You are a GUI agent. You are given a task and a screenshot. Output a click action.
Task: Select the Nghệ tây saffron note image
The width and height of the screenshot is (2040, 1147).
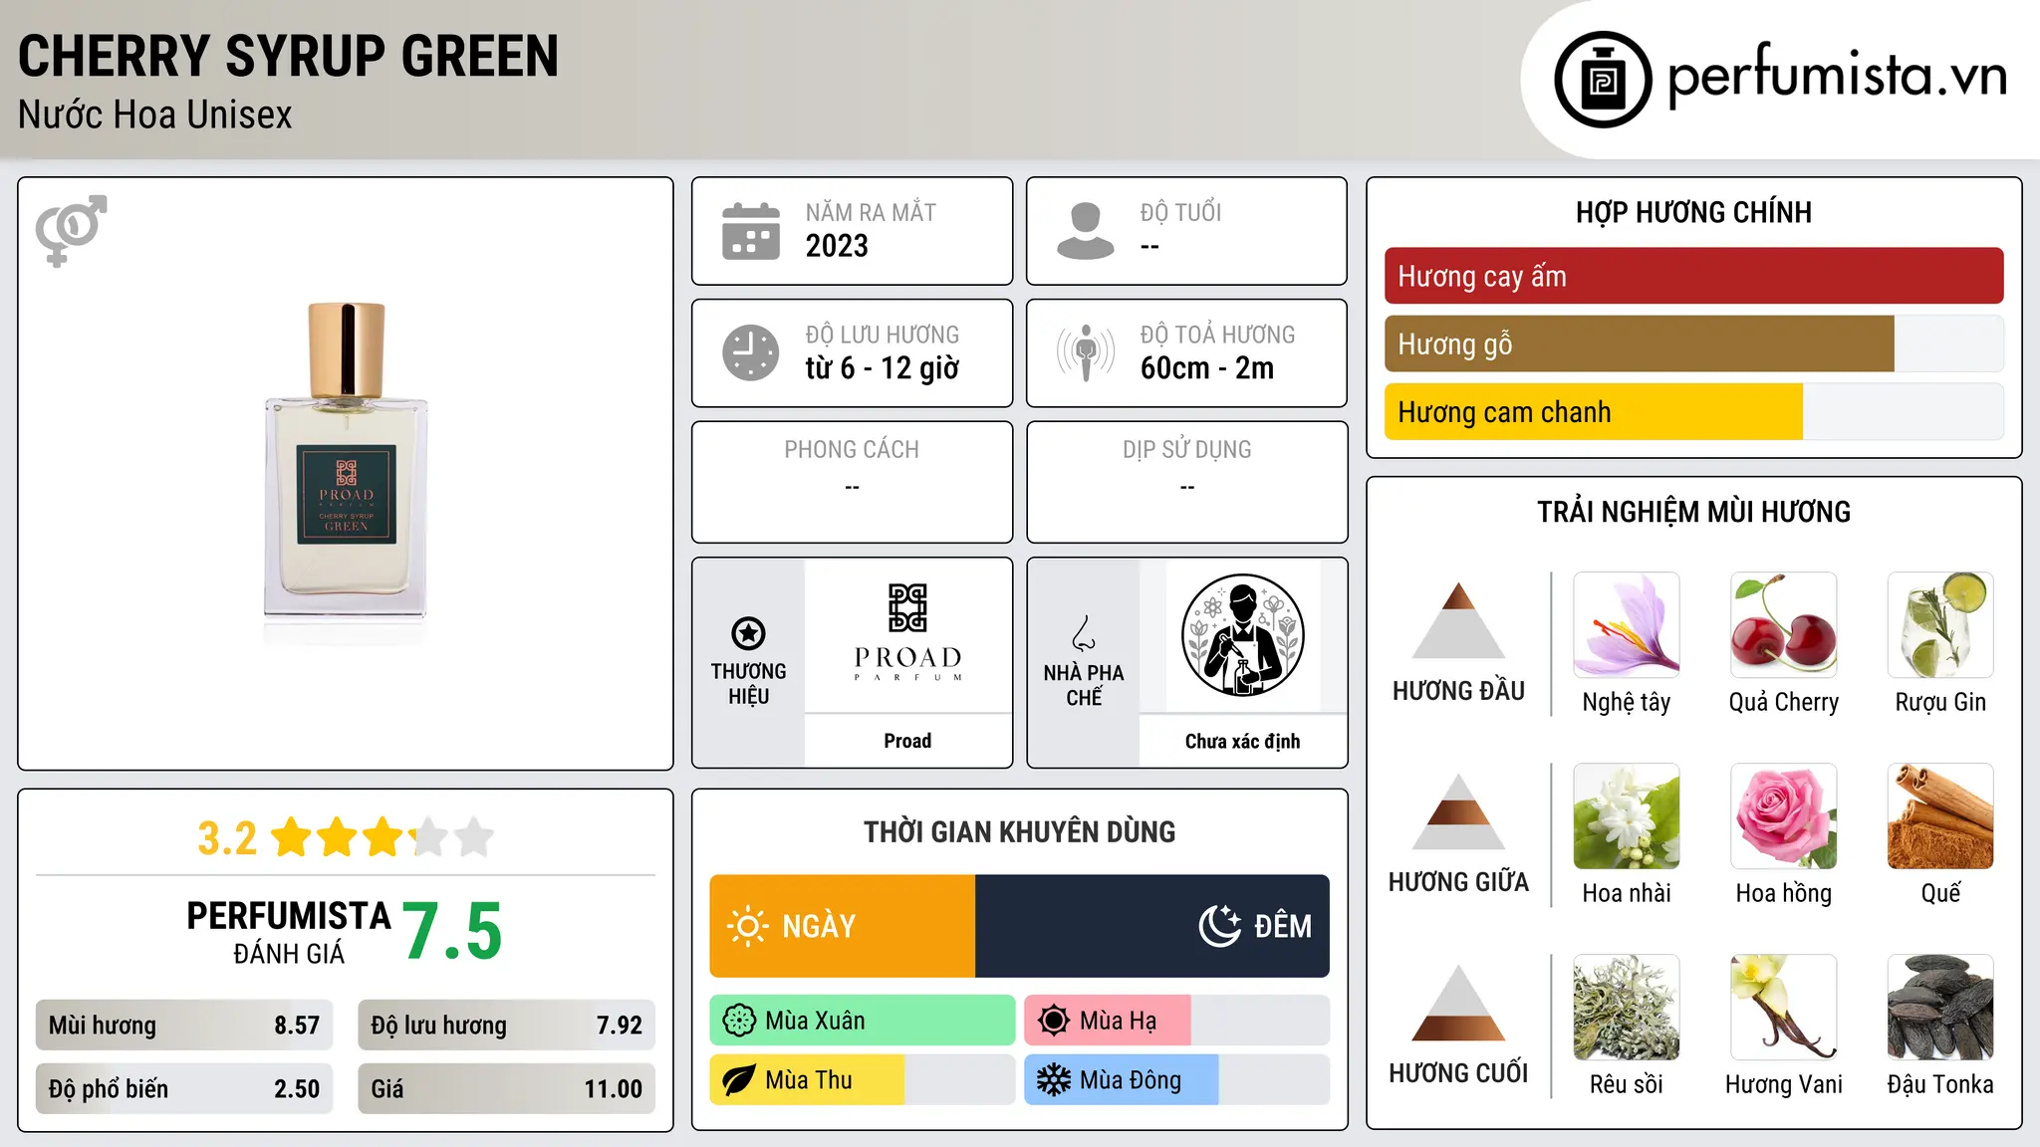point(1626,625)
